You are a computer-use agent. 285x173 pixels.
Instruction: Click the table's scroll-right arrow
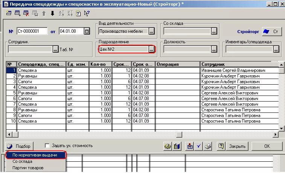[276, 135]
